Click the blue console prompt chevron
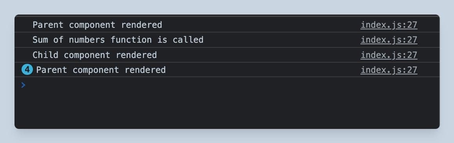Screen dimensions: 454x143 pyautogui.click(x=23, y=85)
